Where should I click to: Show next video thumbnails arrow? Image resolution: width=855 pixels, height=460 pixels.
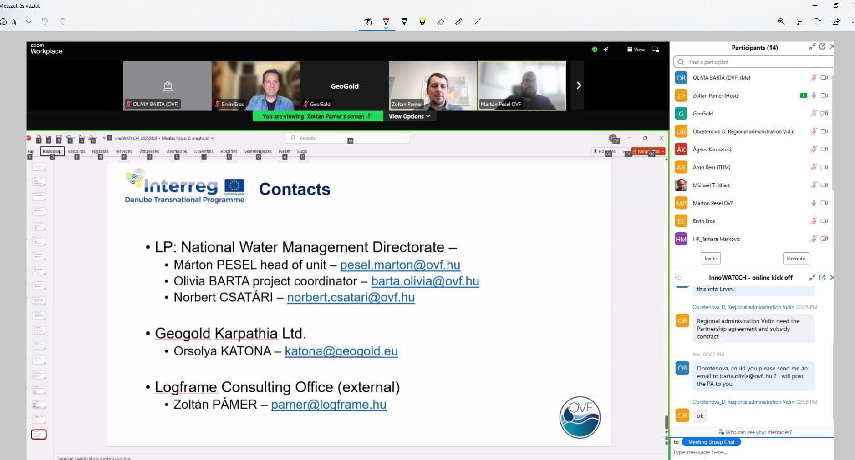(578, 85)
